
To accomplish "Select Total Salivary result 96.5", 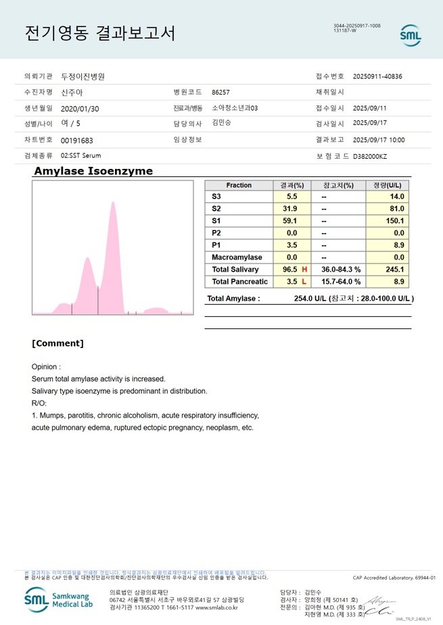I will pyautogui.click(x=290, y=270).
